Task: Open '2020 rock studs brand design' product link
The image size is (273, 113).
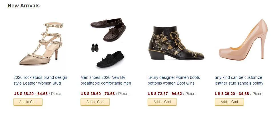Action: click(40, 77)
